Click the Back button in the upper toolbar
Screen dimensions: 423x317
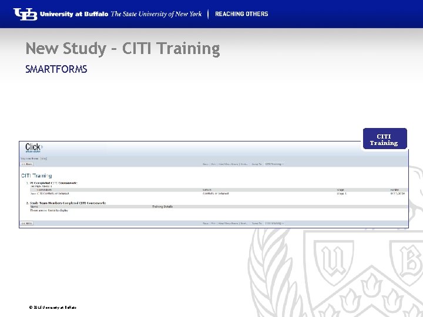pyautogui.click(x=27, y=164)
